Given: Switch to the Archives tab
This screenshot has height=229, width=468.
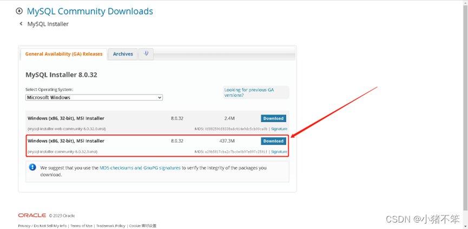Looking at the screenshot, I should pyautogui.click(x=123, y=54).
